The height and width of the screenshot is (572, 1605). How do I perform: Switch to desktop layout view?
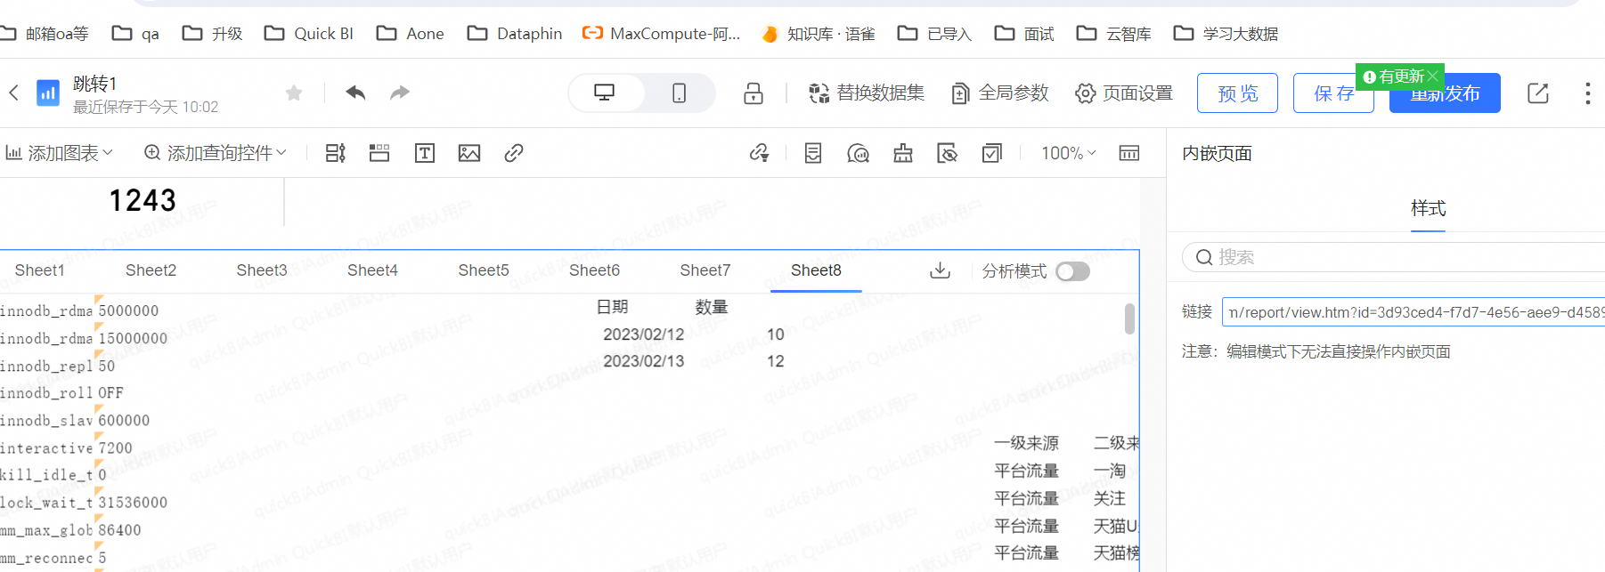pyautogui.click(x=605, y=93)
